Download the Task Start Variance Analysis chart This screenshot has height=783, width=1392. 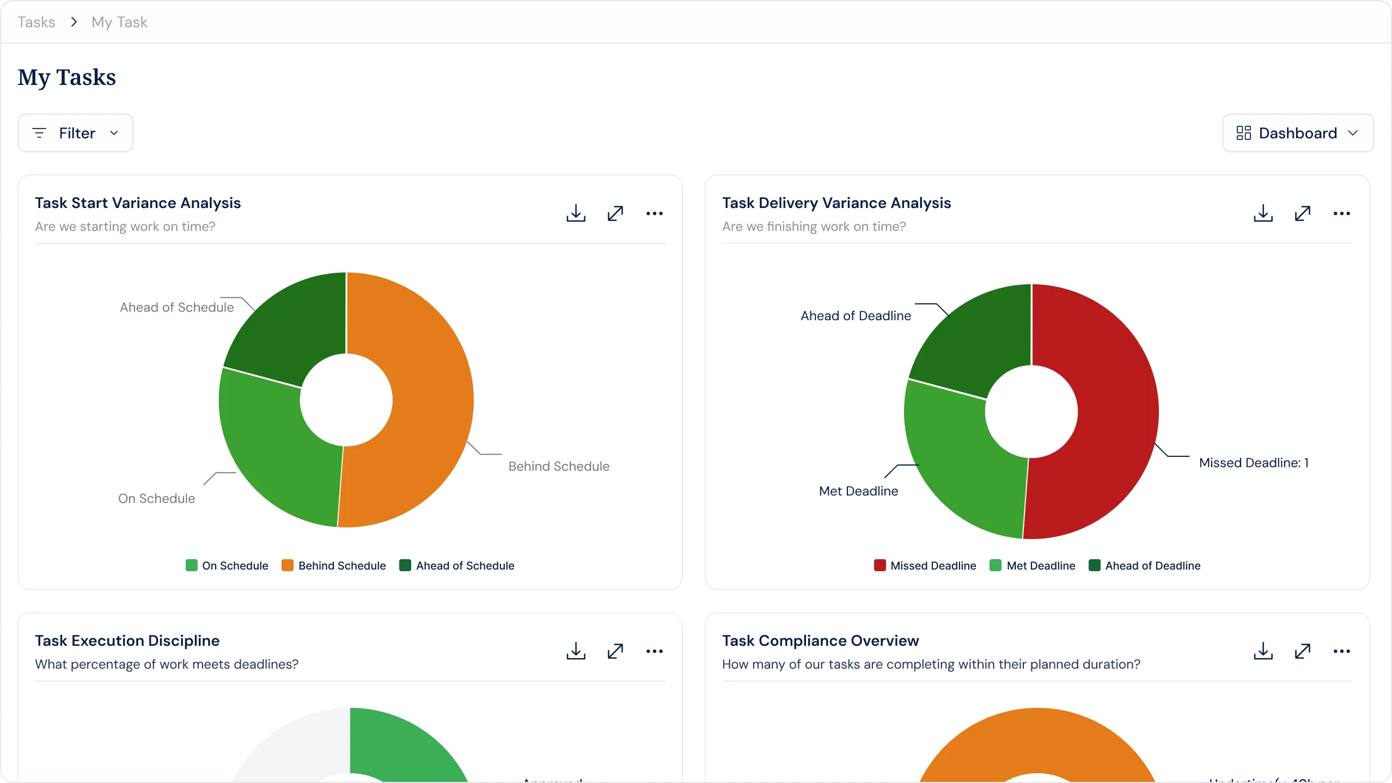tap(576, 213)
